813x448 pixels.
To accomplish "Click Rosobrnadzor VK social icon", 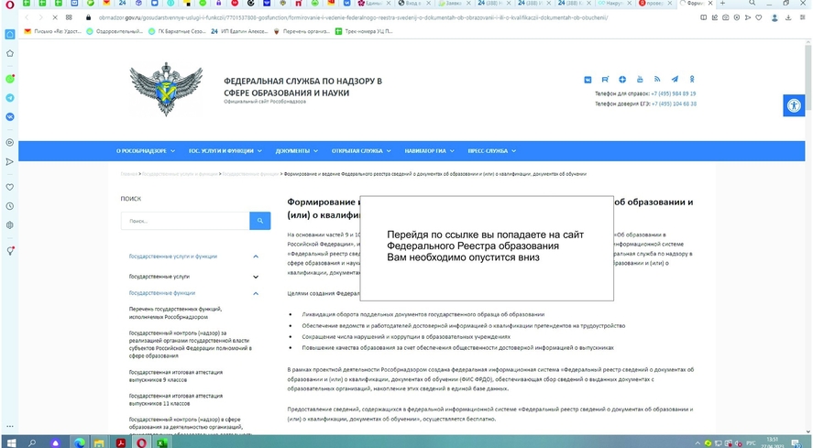I will pyautogui.click(x=588, y=80).
